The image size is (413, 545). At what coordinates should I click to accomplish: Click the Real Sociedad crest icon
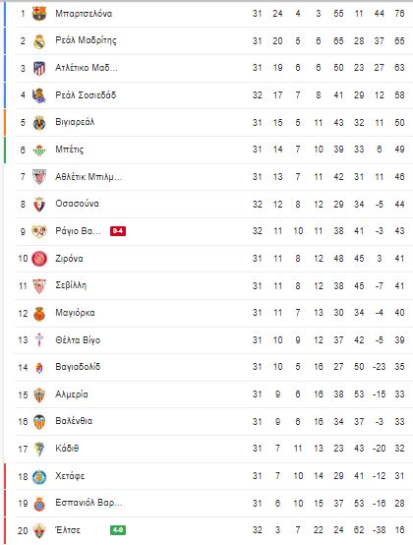39,95
